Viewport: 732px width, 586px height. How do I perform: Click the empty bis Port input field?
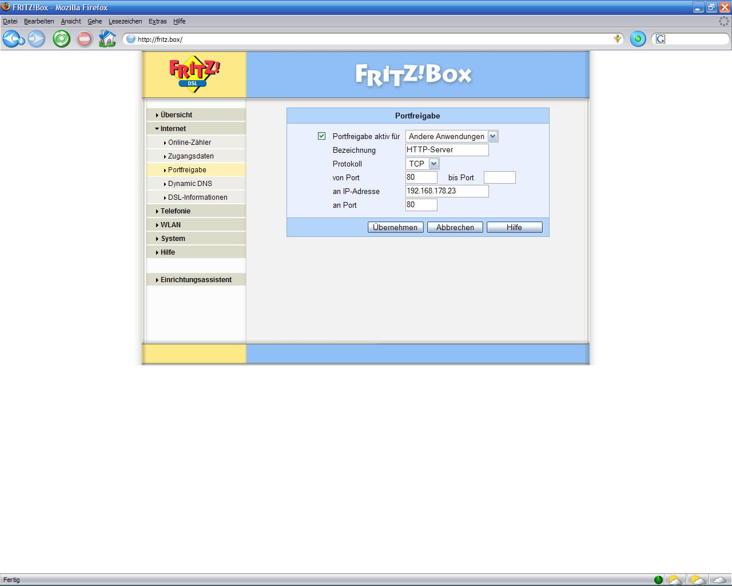click(500, 177)
